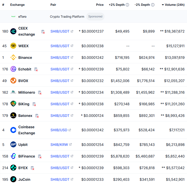Sort table by Price column header
187x183 pixels.
[x=100, y=5]
